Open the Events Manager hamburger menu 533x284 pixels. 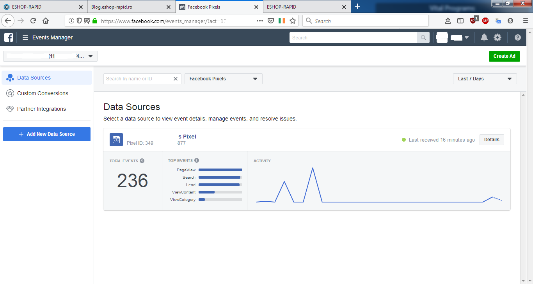pos(25,37)
